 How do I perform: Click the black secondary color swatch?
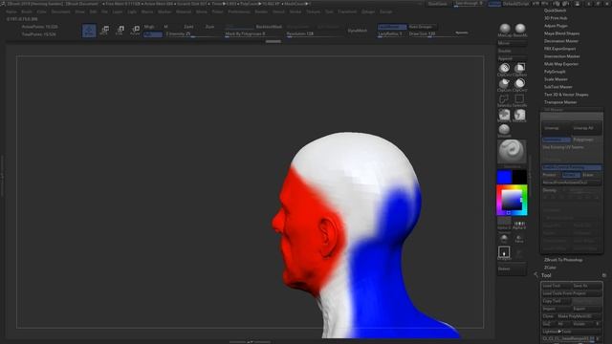(x=519, y=177)
